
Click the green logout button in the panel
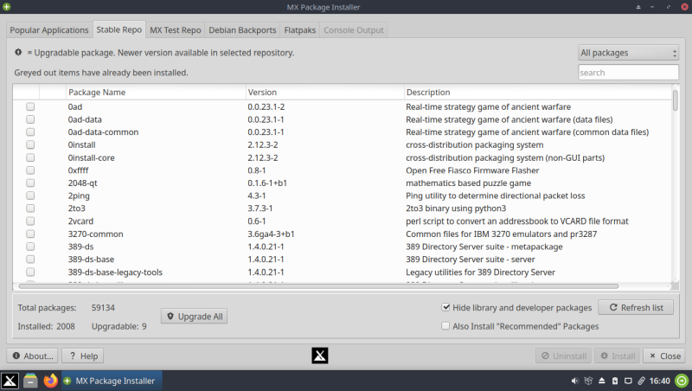tap(682, 381)
